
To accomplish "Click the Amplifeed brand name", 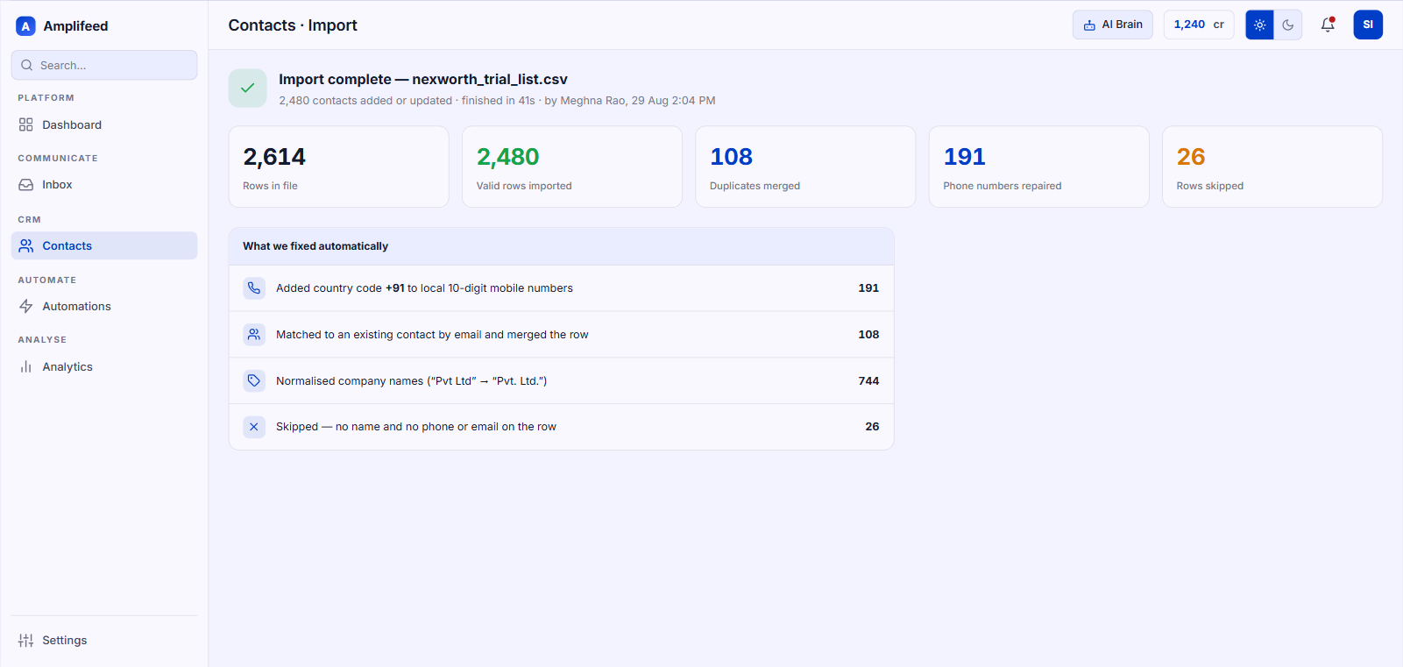I will 75,26.
